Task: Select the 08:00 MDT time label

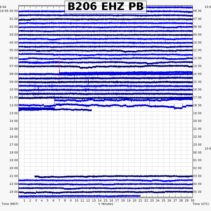Action: [x=14, y=74]
